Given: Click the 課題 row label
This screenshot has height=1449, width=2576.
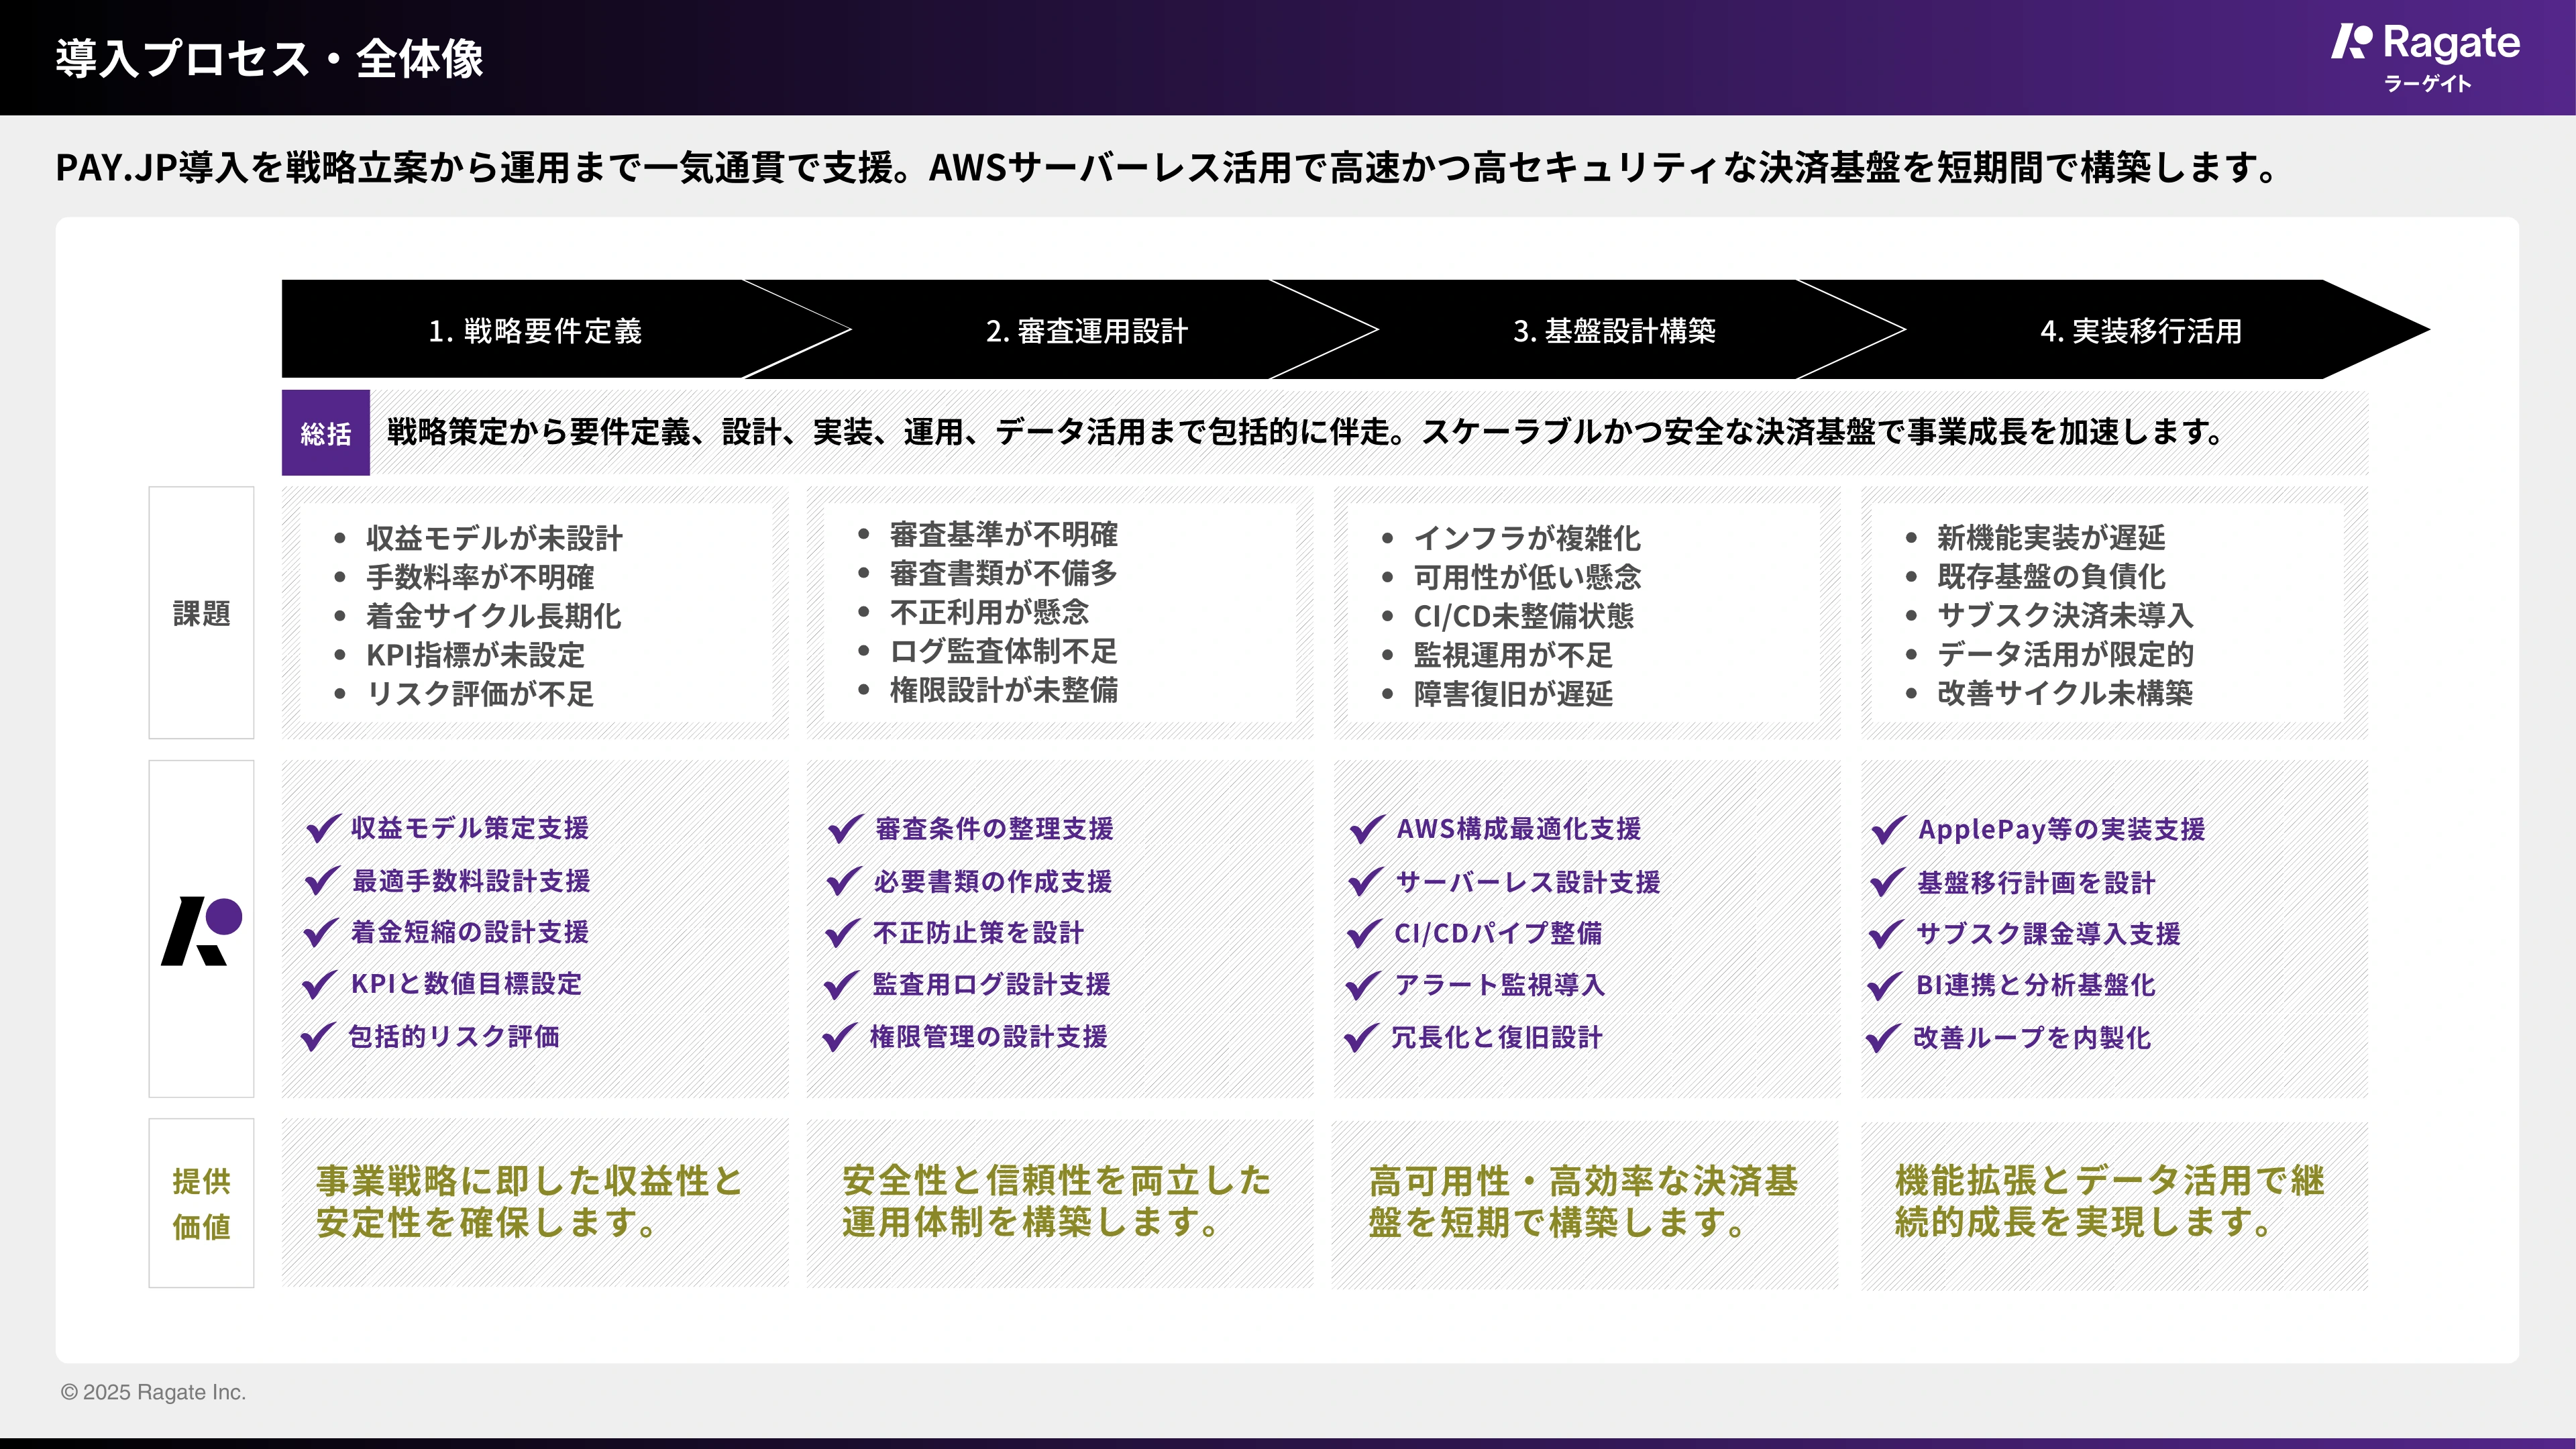Looking at the screenshot, I should tap(202, 613).
